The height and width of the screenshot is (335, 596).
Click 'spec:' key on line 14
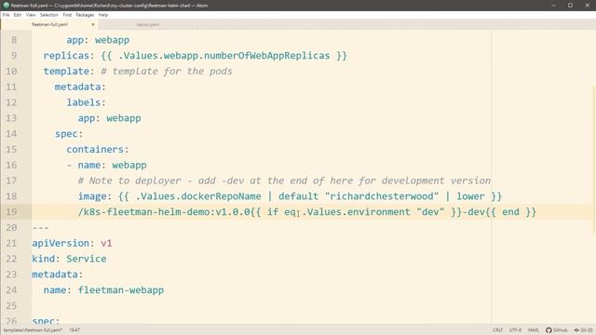69,134
